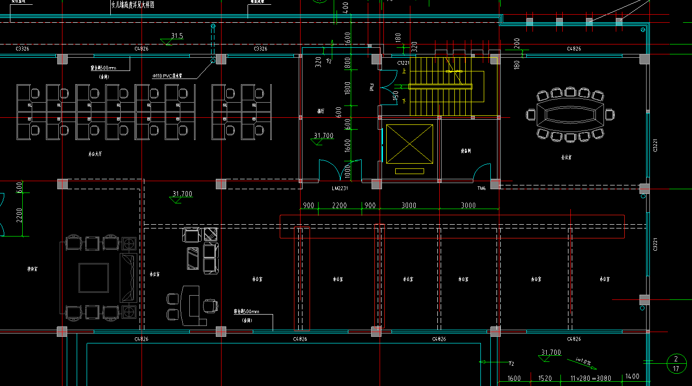
Task: Click the i=1.0% slope annotation
Action: point(583,362)
